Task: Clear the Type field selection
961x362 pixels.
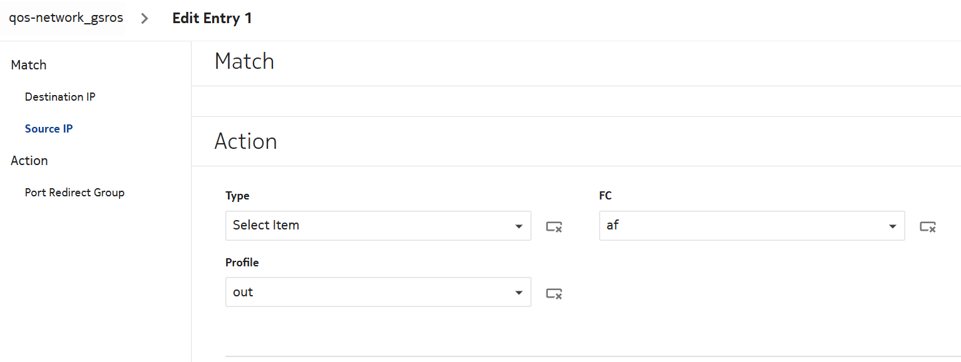Action: pyautogui.click(x=554, y=226)
